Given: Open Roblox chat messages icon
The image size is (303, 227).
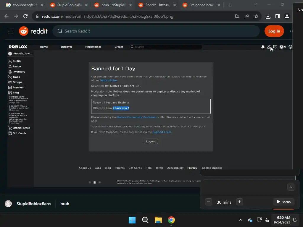Looking at the screenshot, I should tap(275, 47).
